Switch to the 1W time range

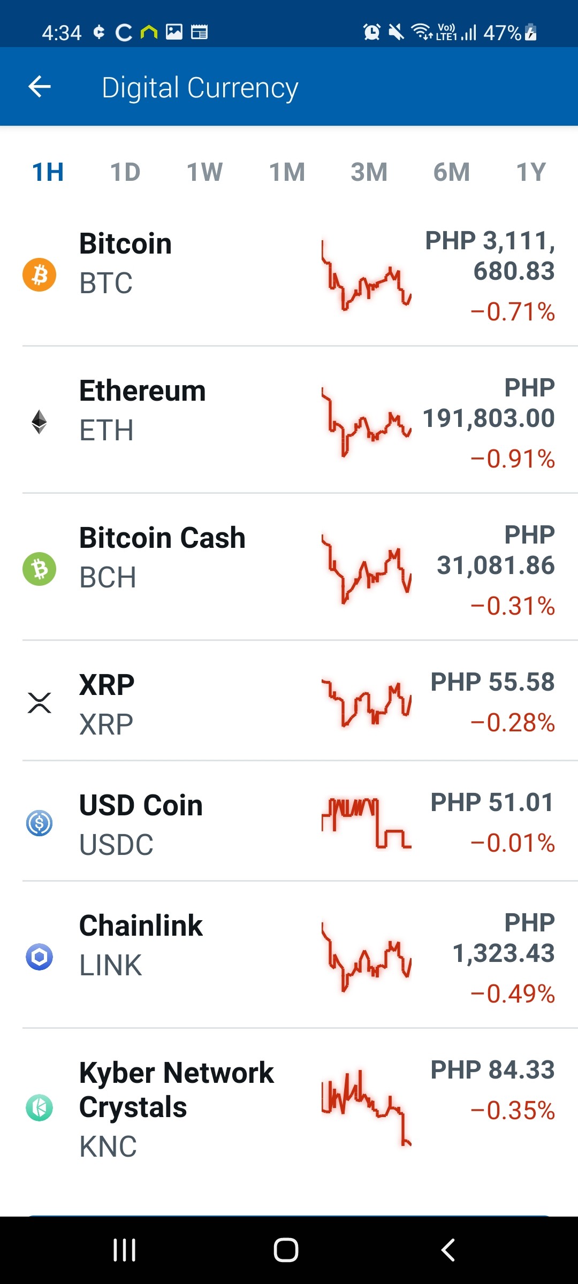[204, 172]
